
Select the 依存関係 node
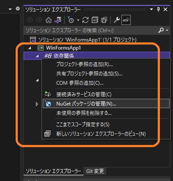[x=64, y=56]
